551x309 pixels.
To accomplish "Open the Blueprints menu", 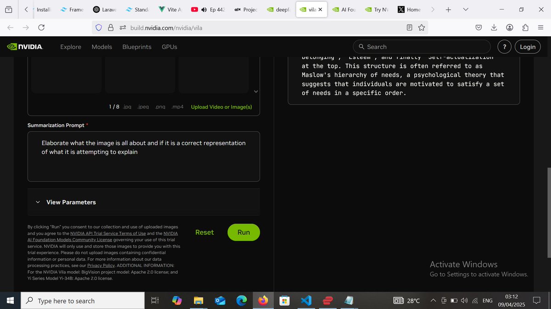I will pyautogui.click(x=137, y=47).
